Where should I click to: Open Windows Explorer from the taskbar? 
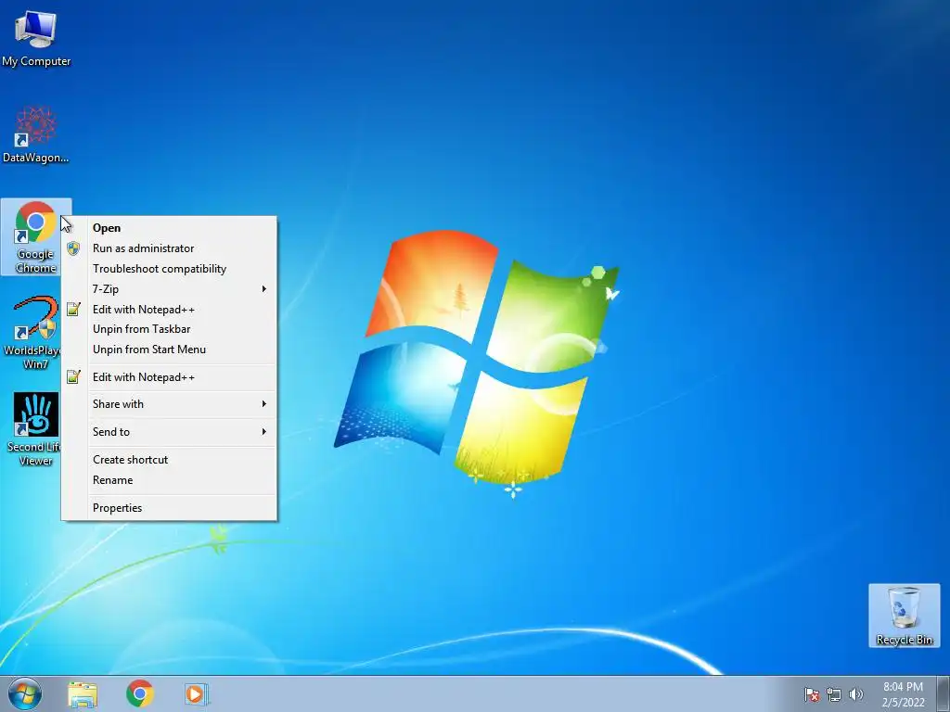tap(83, 694)
